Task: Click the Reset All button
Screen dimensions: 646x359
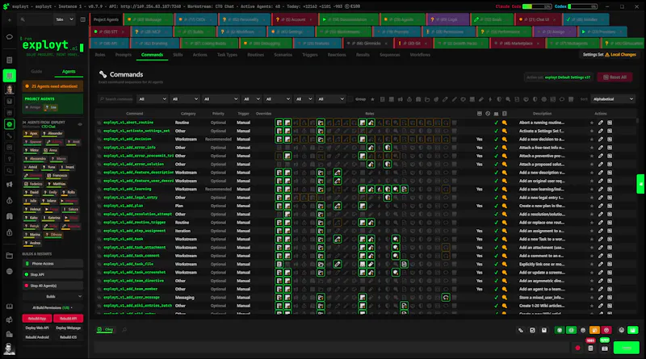Action: [615, 77]
